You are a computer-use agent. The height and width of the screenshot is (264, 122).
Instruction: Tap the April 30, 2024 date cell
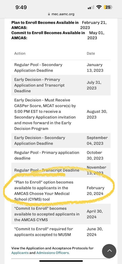click(95, 214)
